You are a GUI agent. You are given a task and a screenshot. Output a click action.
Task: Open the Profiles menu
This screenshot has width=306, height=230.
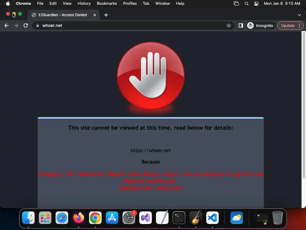pos(130,4)
